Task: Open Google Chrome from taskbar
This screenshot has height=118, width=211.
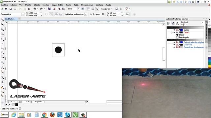Action: pyautogui.click(x=45, y=115)
